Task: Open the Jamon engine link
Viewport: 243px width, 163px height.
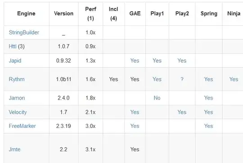Action: [x=17, y=98]
